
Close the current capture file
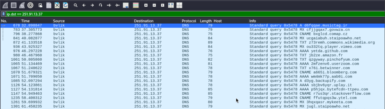coord(57,5)
